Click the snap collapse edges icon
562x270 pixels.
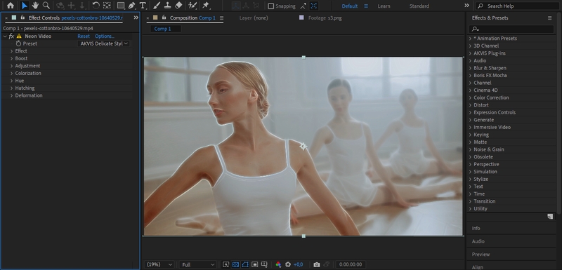(303, 6)
